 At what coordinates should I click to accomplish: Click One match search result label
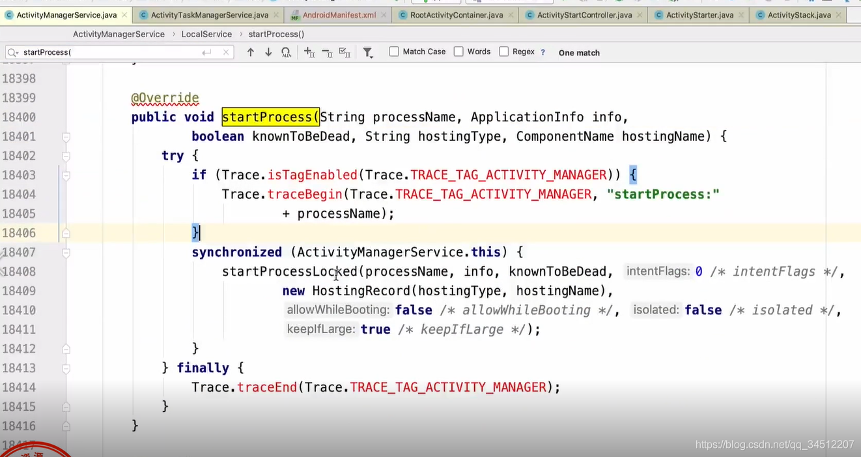click(x=579, y=53)
